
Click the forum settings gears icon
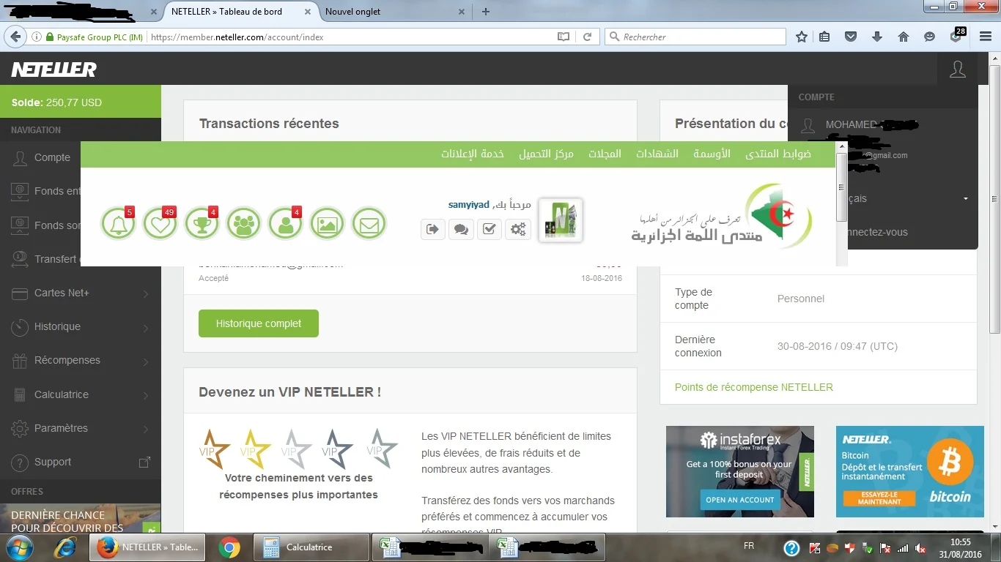click(x=518, y=229)
